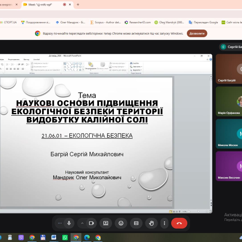Select the Normal view icon in the PowerPoint status bar

171,212
